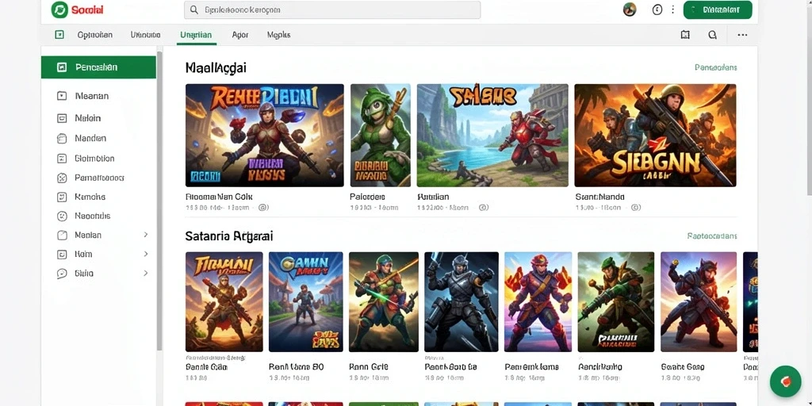
Task: Switch to the Mepks tab
Action: [x=278, y=35]
